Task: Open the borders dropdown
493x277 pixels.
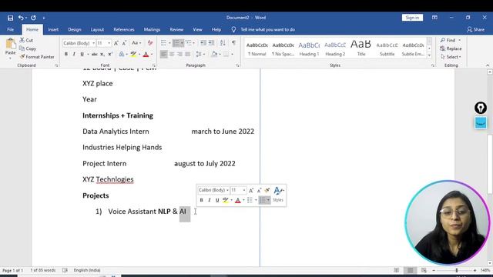Action: coord(232,55)
